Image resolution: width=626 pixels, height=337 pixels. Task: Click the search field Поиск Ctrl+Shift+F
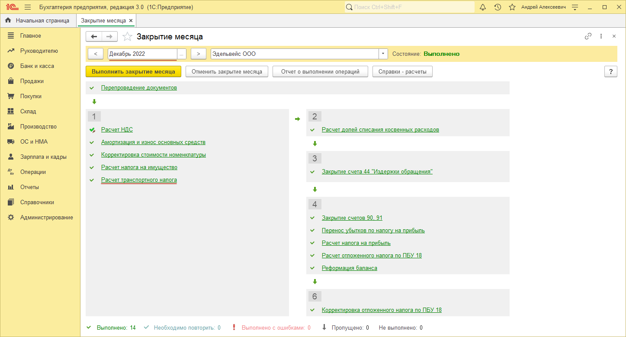tap(409, 7)
